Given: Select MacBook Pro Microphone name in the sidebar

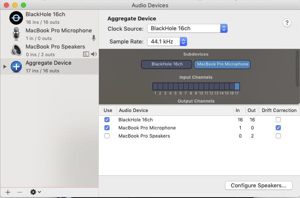Looking at the screenshot, I should (59, 31).
